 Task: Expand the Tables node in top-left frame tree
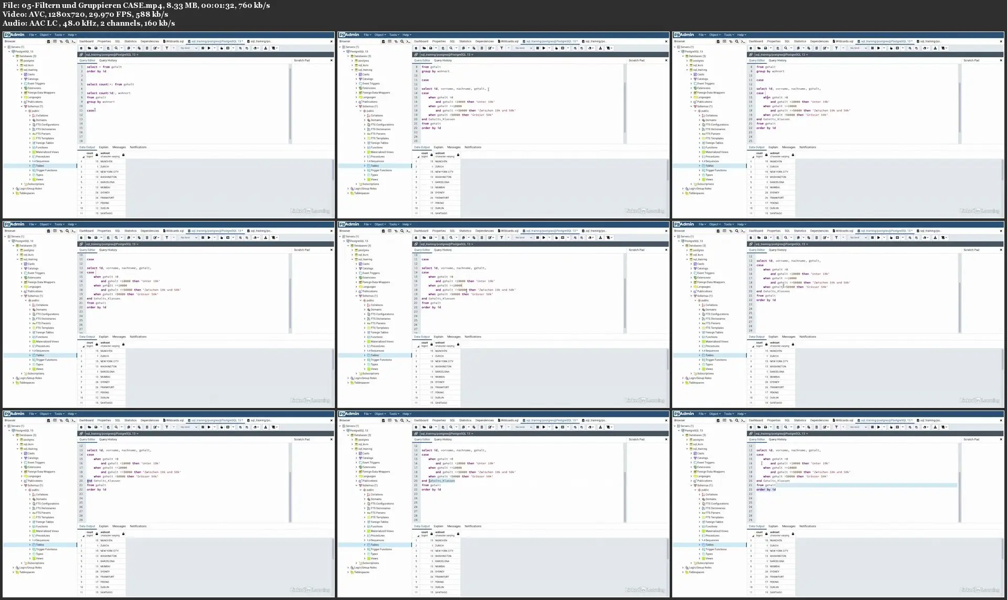(x=30, y=166)
